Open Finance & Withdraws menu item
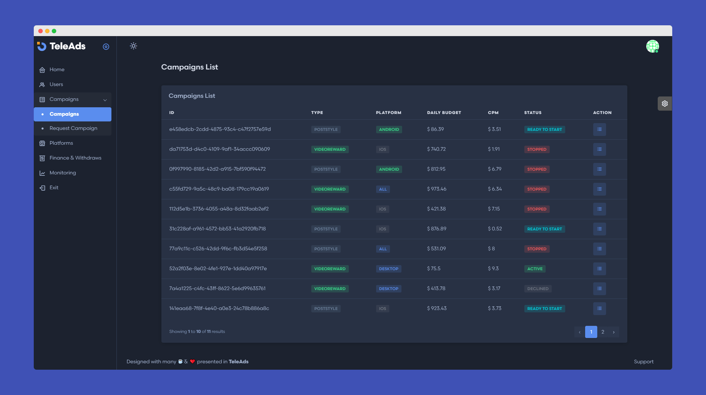The height and width of the screenshot is (395, 706). click(75, 158)
